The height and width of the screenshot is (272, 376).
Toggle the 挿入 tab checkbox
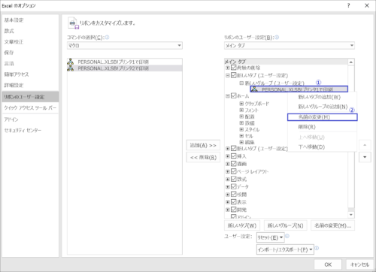234,156
